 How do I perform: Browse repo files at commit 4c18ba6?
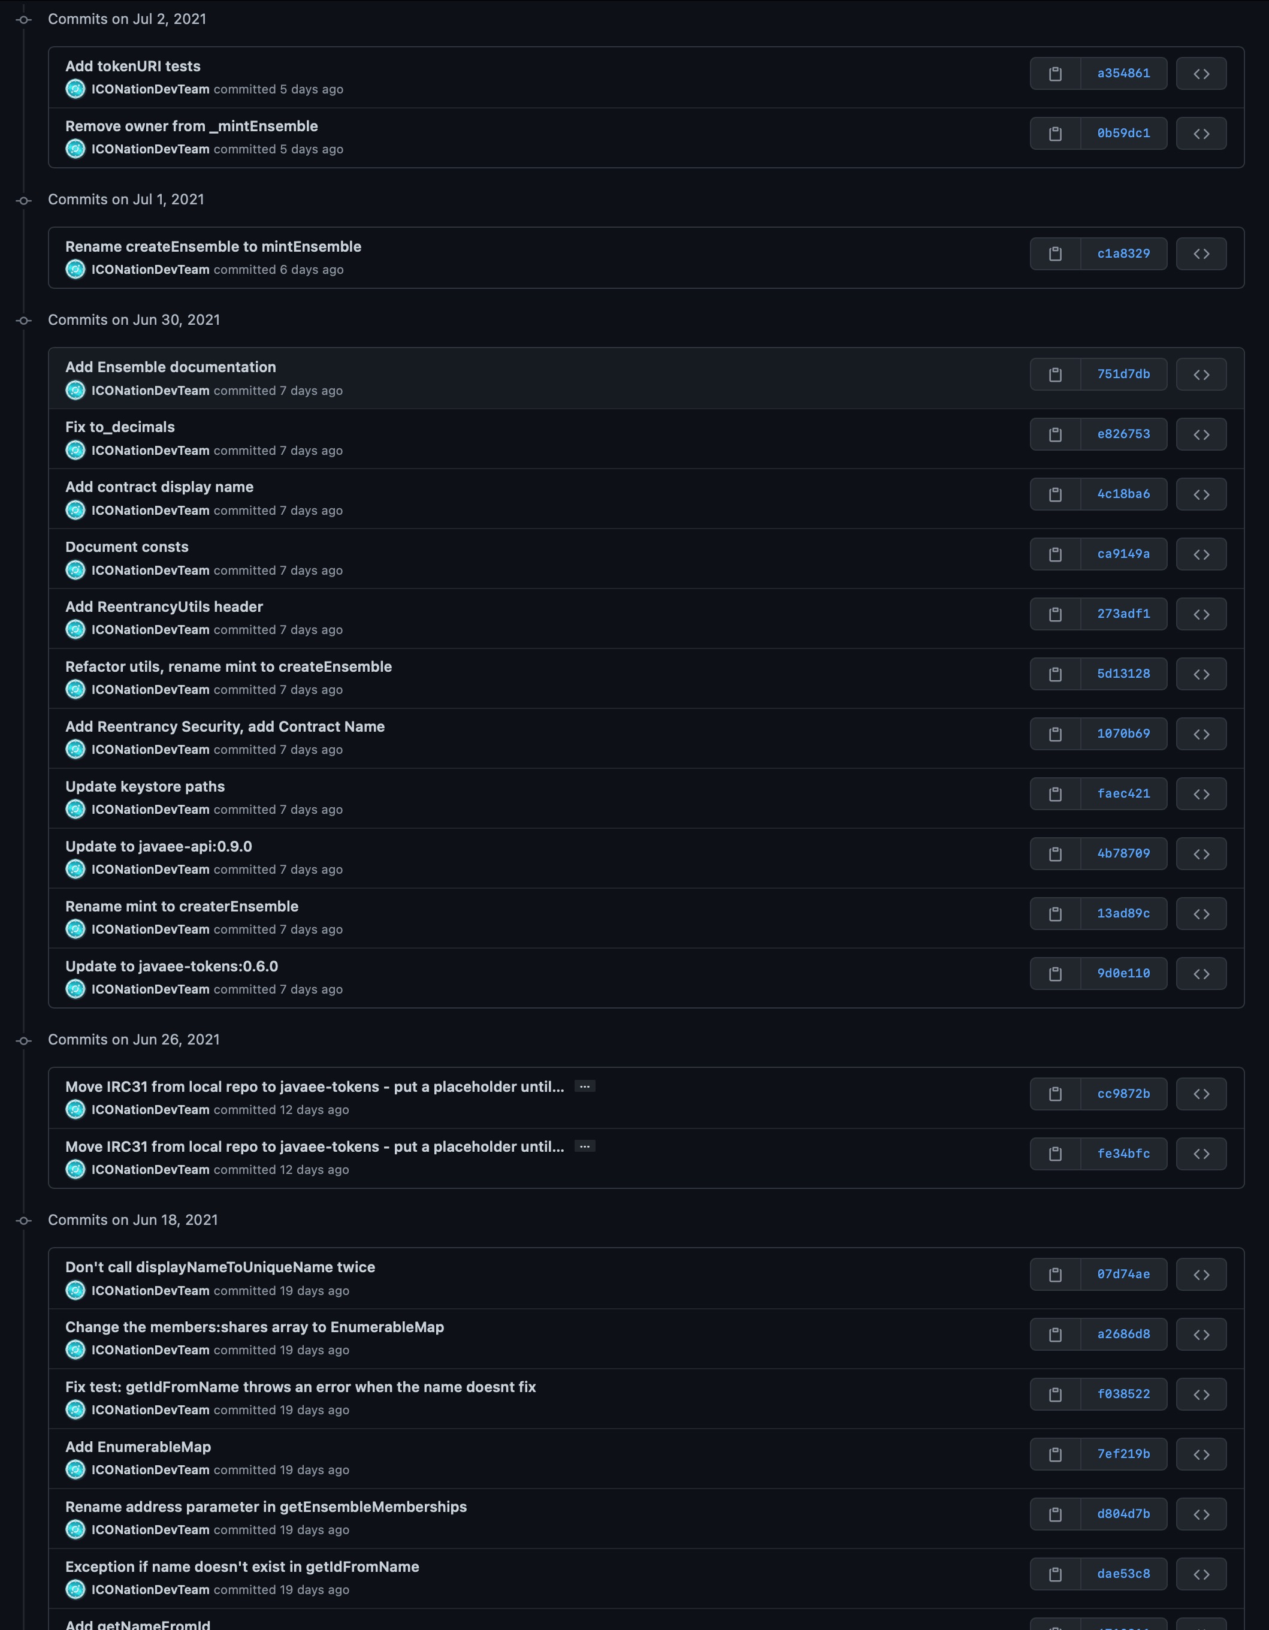1200,494
